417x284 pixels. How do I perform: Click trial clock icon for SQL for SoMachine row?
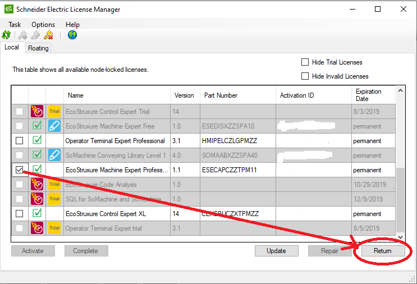click(37, 199)
